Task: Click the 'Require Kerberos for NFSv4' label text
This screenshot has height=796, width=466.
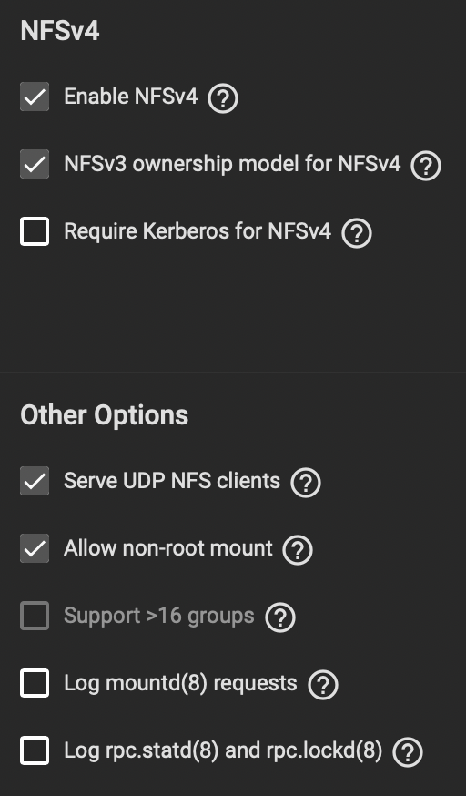Action: click(x=198, y=231)
